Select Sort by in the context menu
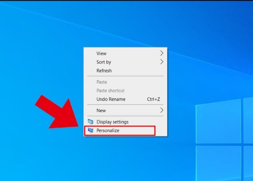The width and height of the screenshot is (253, 181). click(104, 62)
